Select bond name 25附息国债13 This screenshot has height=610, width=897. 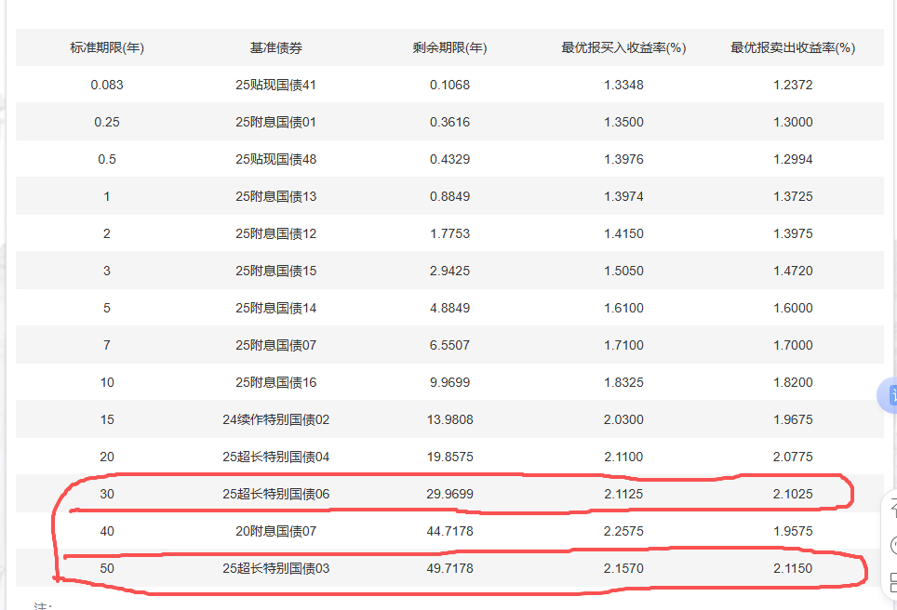(275, 196)
